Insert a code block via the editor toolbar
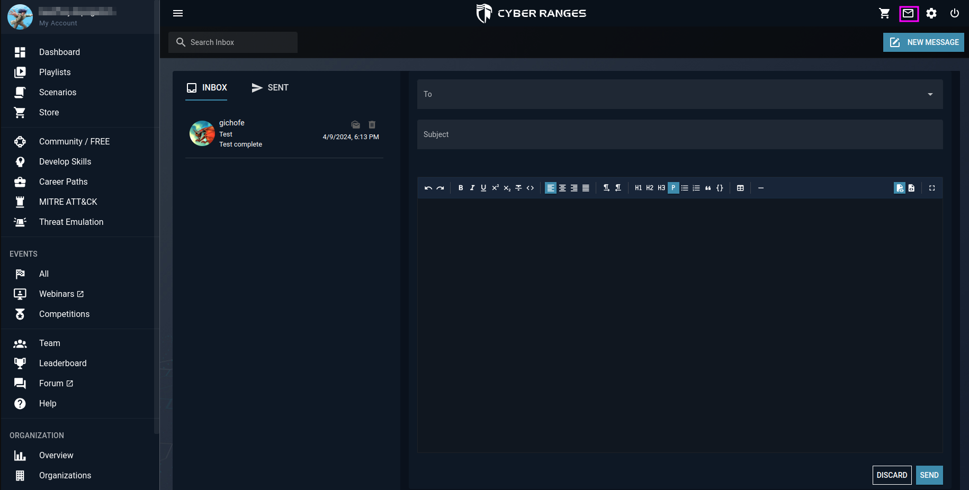Viewport: 969px width, 490px height. tap(720, 188)
